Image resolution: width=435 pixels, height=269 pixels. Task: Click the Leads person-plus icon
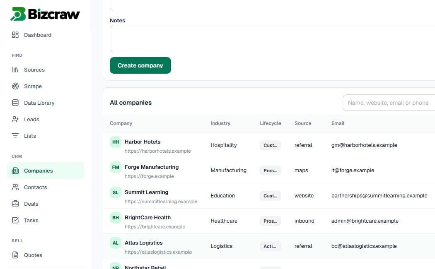[x=15, y=120]
